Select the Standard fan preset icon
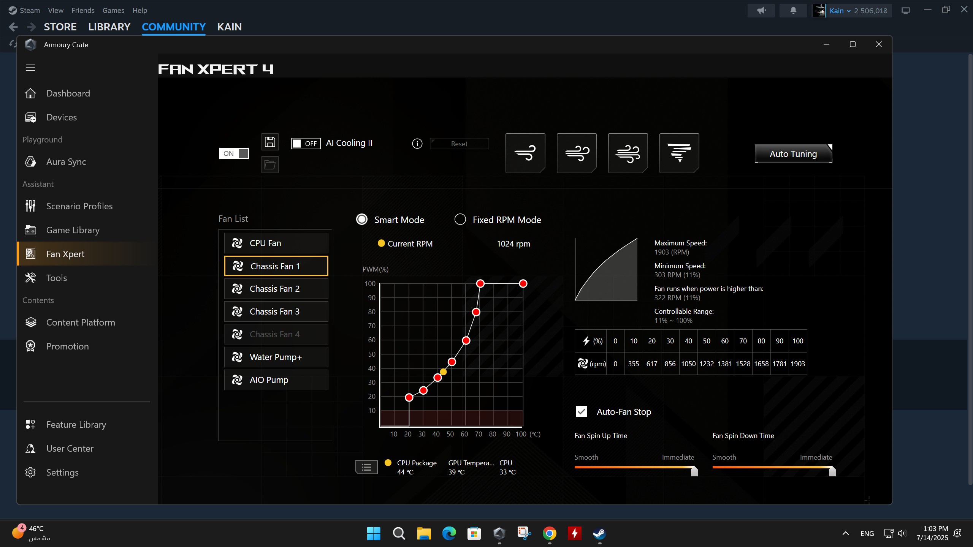This screenshot has height=547, width=973. coord(577,153)
